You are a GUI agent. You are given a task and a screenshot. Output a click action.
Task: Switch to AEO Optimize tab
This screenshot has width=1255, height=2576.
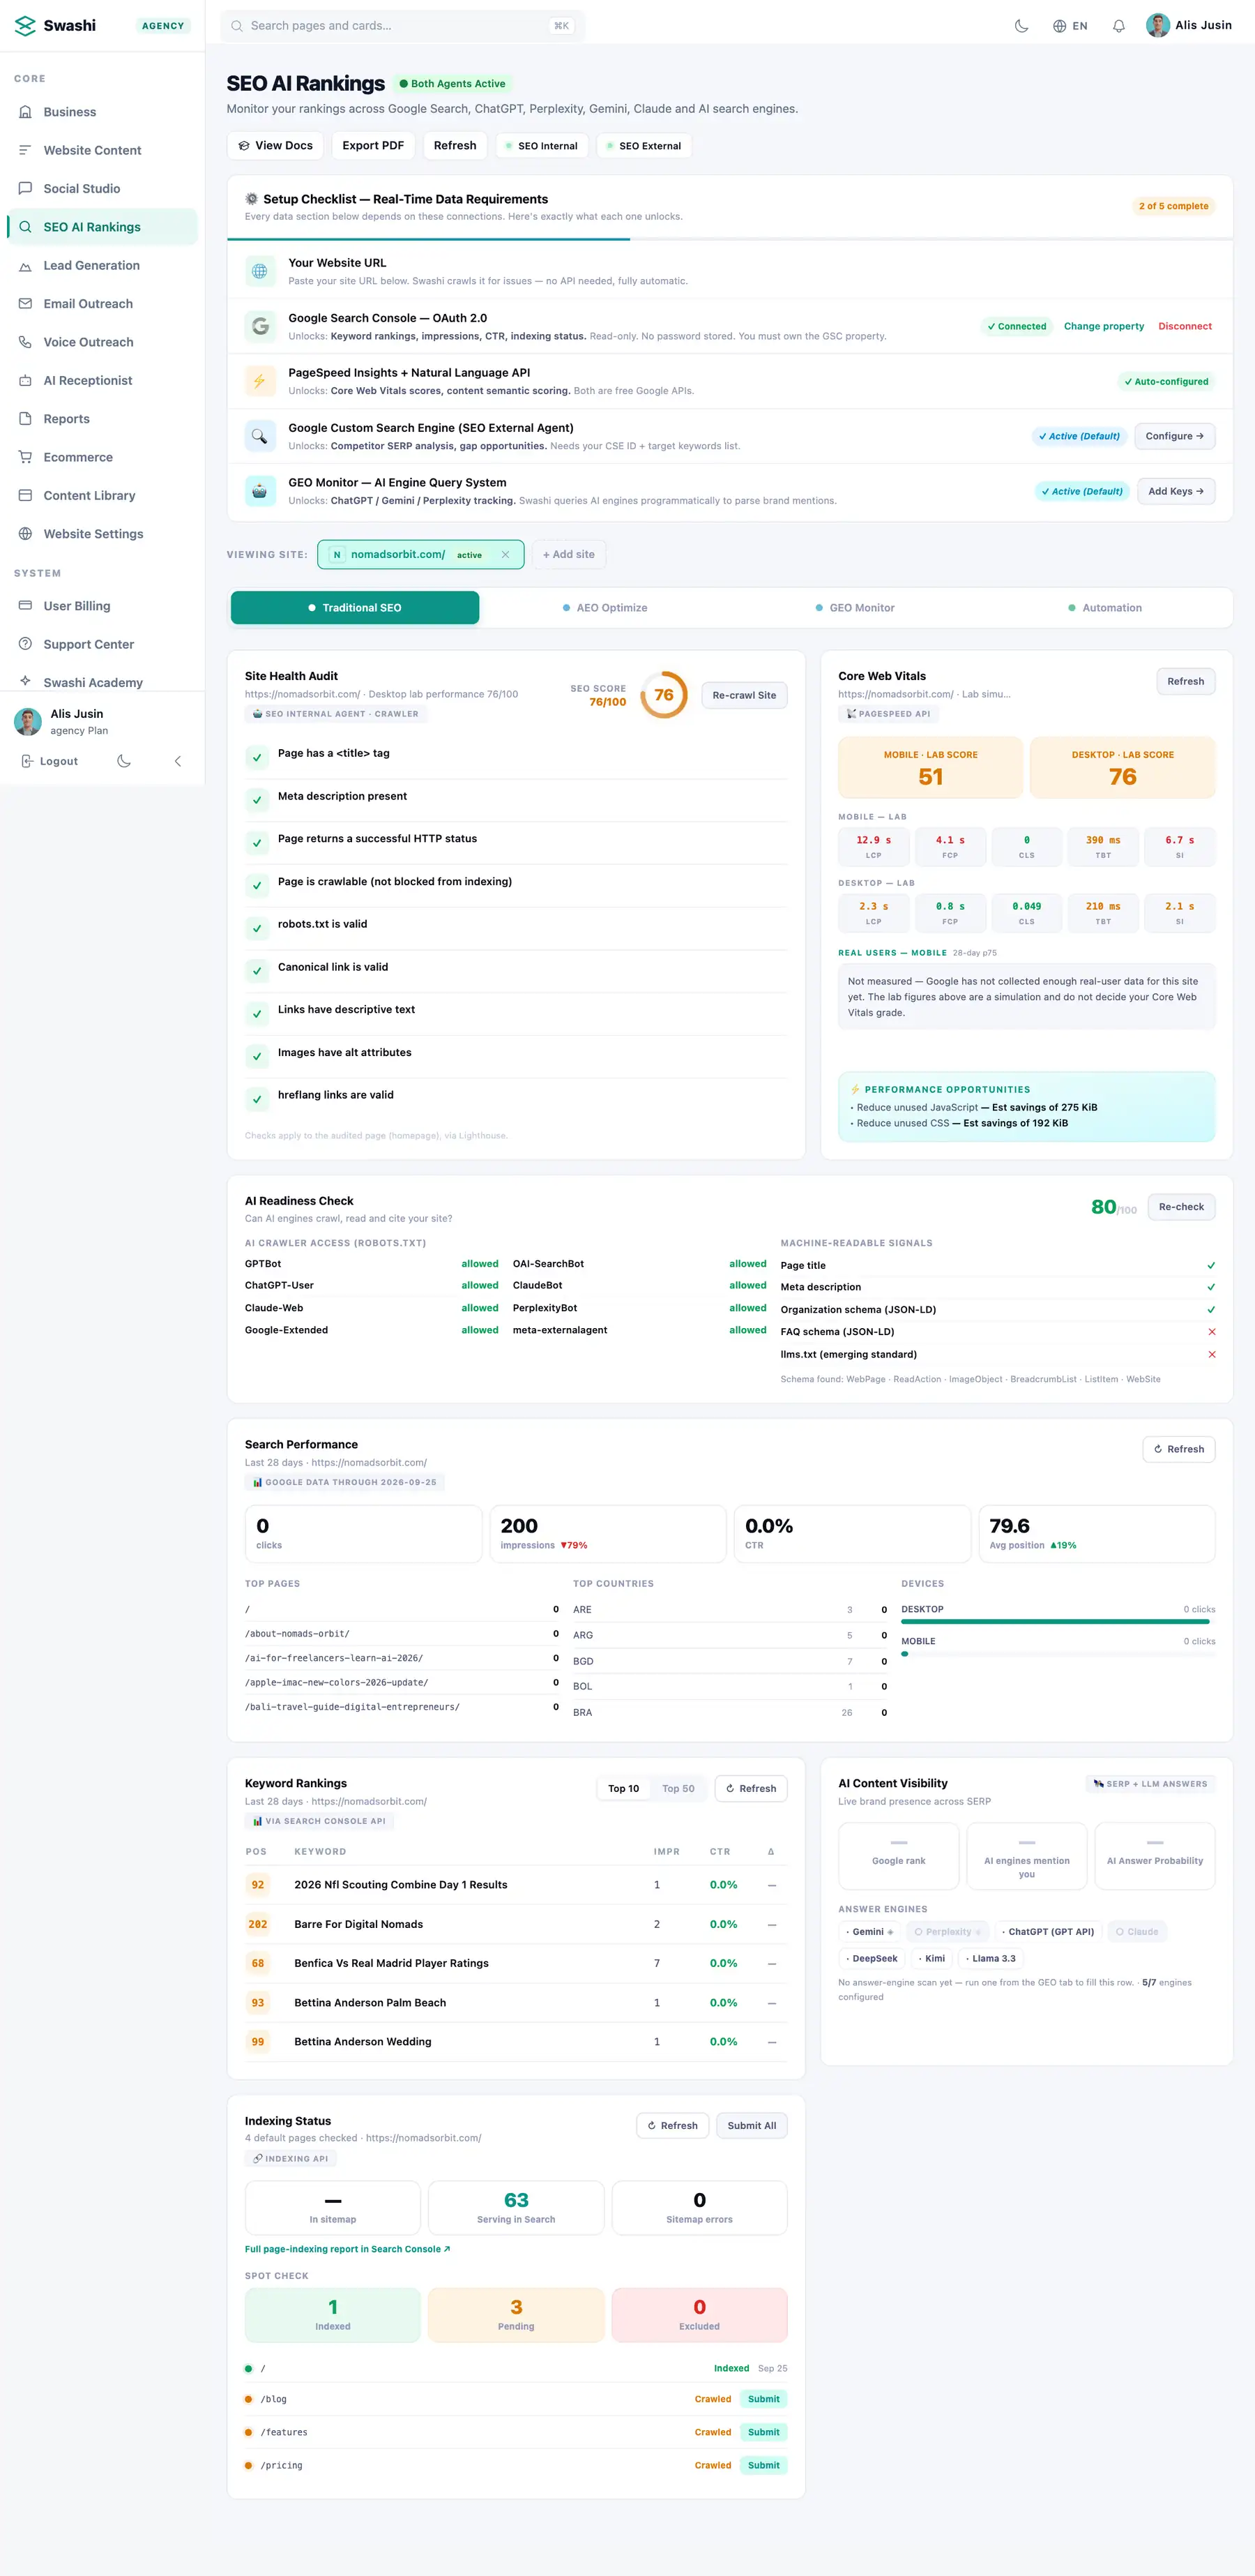pos(604,608)
